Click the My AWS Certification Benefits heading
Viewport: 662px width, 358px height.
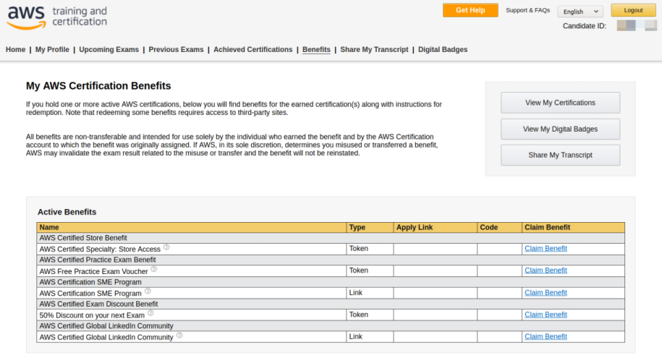(98, 85)
